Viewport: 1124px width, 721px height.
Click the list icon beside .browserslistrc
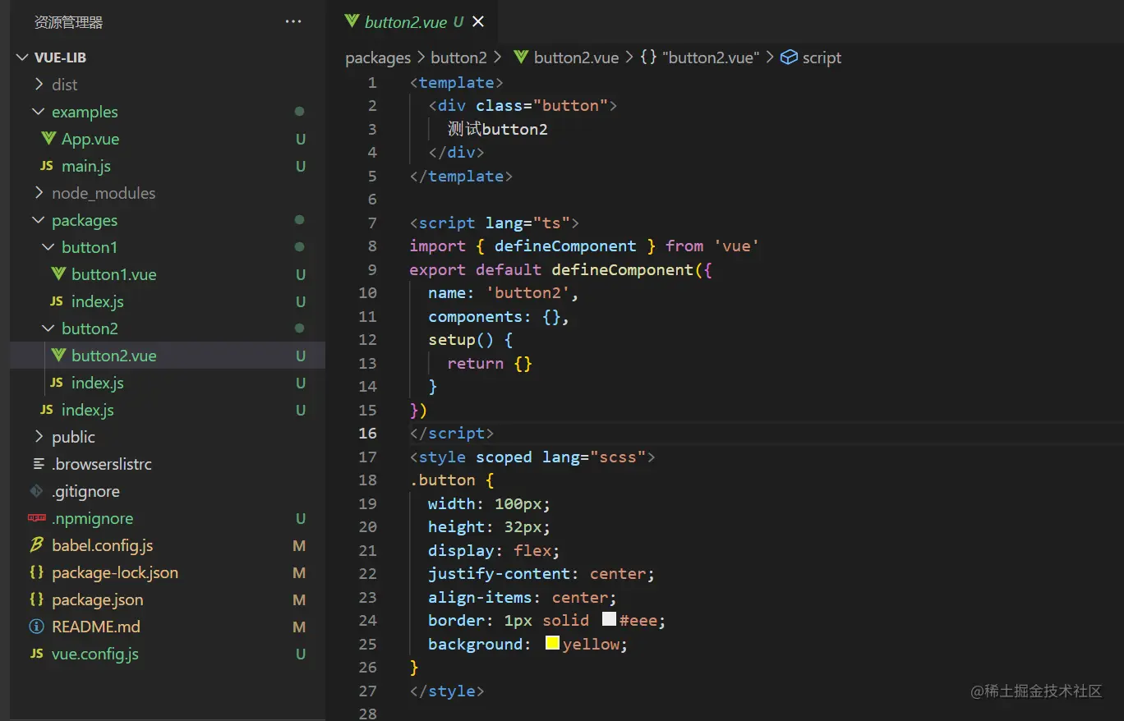click(38, 464)
